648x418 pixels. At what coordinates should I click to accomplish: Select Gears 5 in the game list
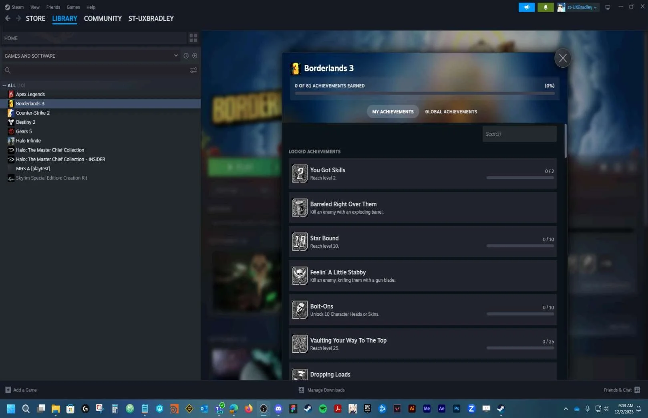pyautogui.click(x=101, y=131)
